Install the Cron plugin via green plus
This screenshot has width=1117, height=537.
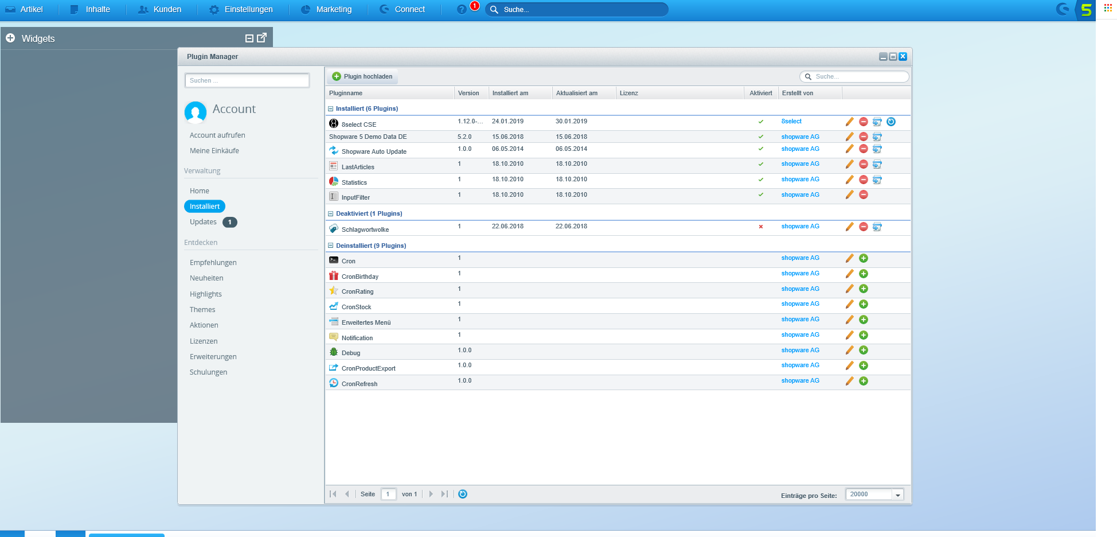(x=863, y=259)
